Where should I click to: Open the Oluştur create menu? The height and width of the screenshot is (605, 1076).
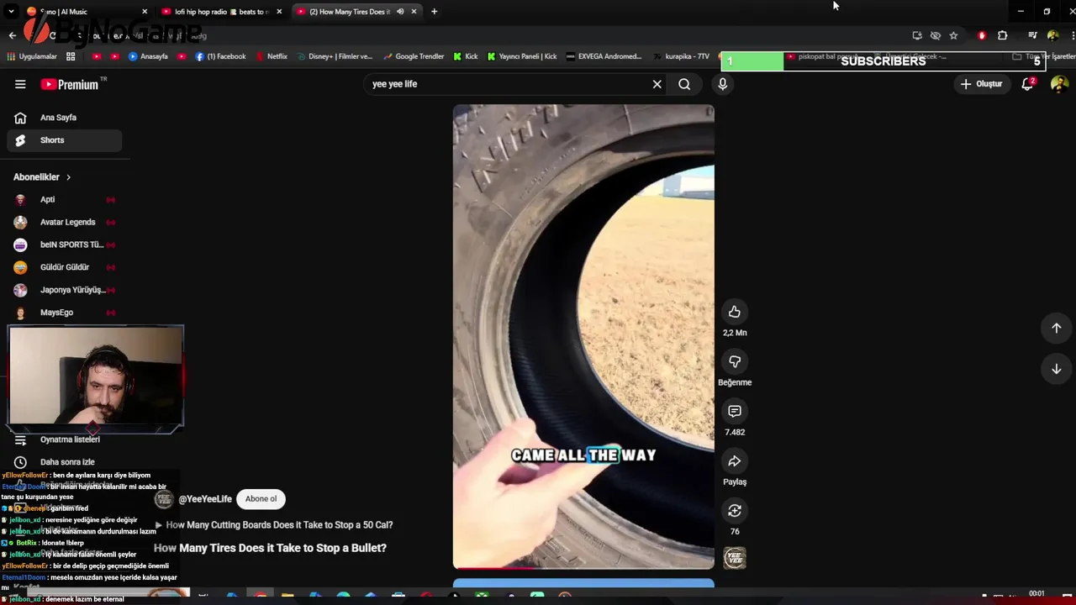pyautogui.click(x=981, y=84)
